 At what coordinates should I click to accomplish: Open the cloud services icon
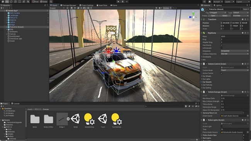pos(210,2)
